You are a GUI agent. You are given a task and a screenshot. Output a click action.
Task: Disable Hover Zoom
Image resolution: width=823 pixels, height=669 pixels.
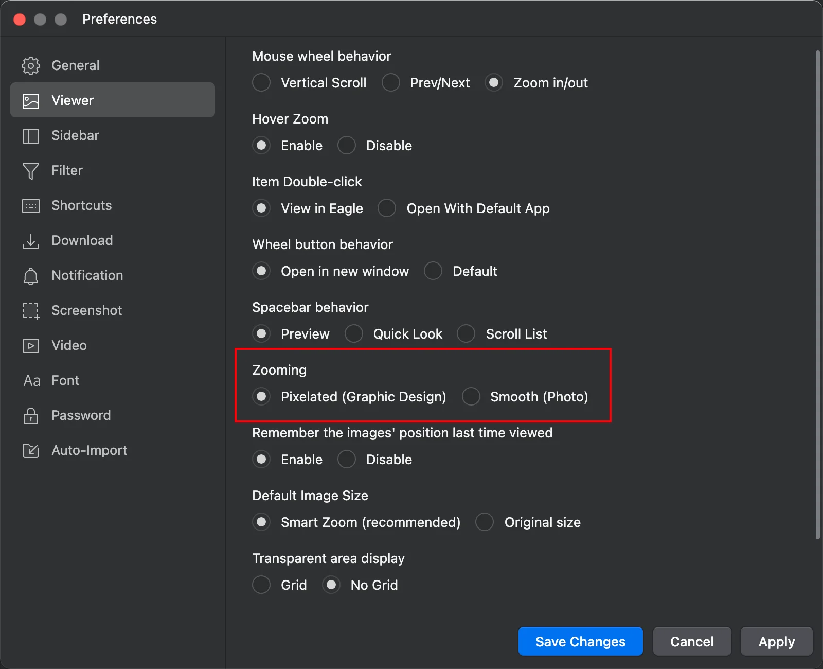pyautogui.click(x=347, y=145)
